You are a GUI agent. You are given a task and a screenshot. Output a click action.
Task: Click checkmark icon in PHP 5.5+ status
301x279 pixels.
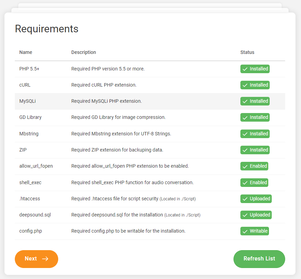(x=245, y=69)
